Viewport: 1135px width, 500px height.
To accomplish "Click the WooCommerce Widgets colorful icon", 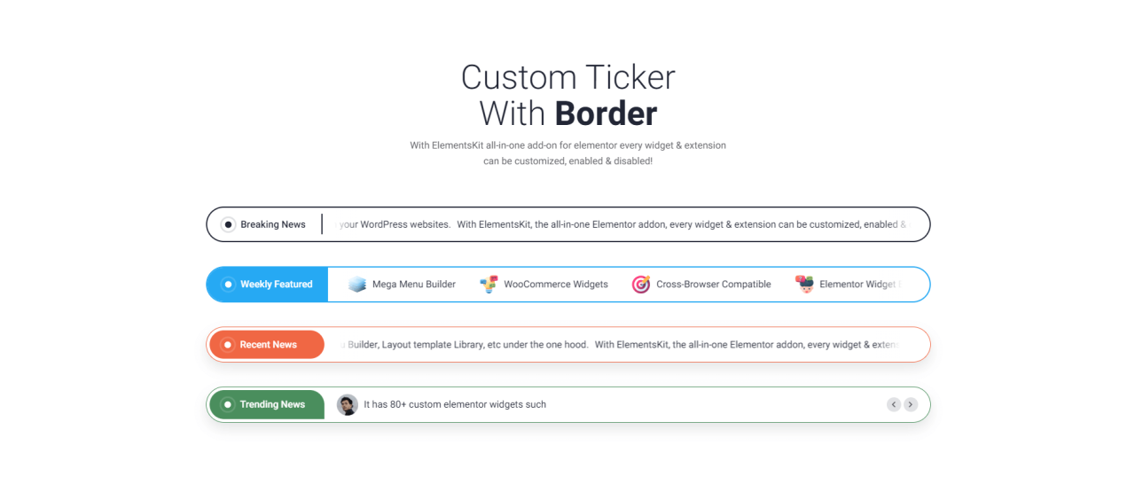I will 489,285.
